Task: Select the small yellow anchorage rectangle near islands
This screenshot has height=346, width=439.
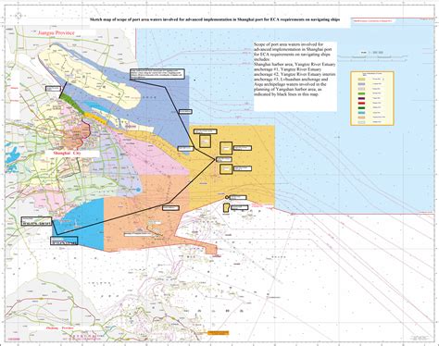Action: (x=226, y=207)
